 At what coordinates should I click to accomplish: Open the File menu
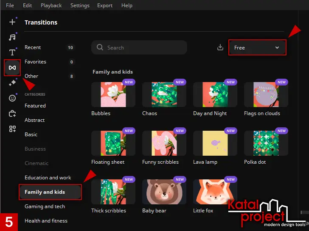pyautogui.click(x=10, y=5)
